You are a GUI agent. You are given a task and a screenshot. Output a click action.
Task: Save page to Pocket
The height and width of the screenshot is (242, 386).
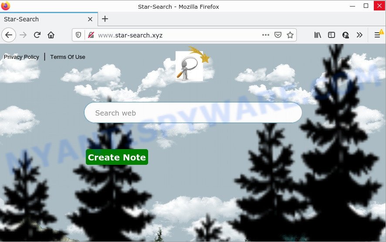coord(278,35)
